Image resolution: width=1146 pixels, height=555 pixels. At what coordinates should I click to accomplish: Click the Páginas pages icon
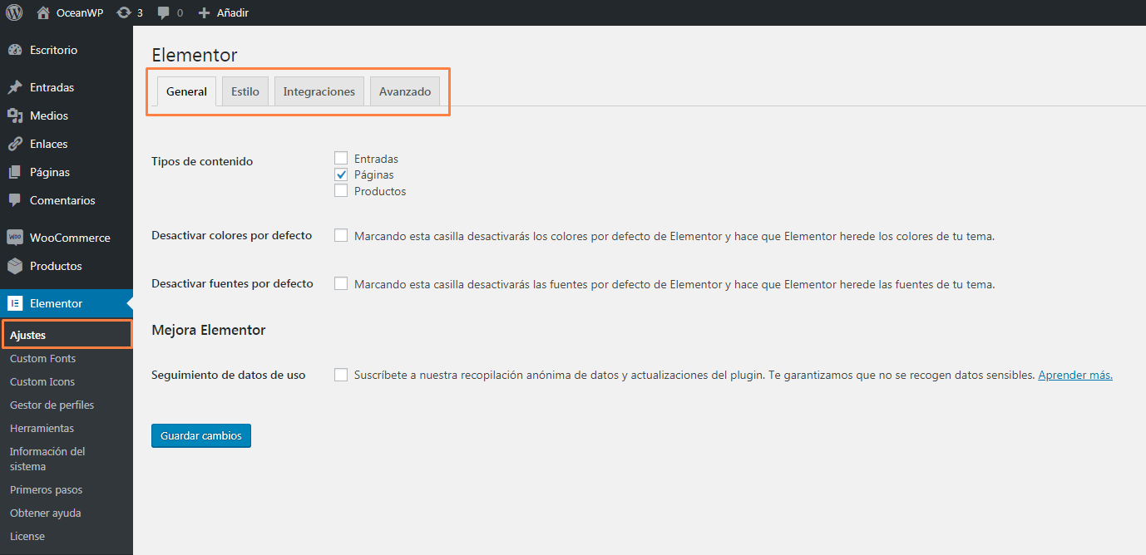(x=14, y=172)
